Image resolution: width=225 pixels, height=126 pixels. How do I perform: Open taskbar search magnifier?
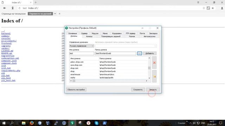click(12, 123)
